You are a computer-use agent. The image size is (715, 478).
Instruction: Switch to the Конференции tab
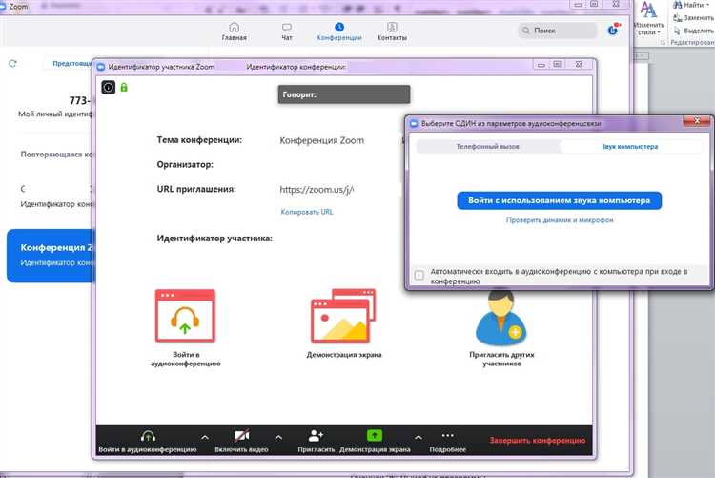pos(339,31)
